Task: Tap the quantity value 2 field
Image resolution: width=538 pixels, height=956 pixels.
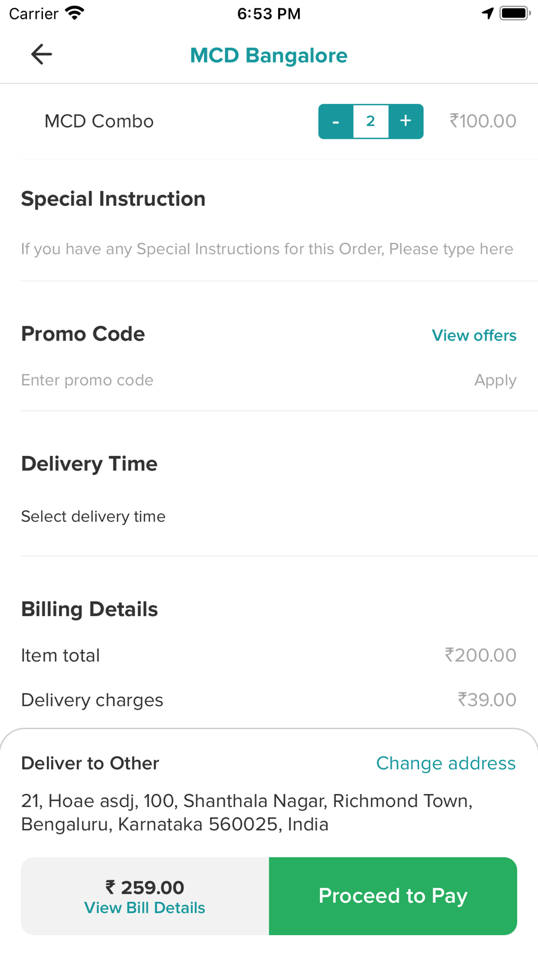Action: tap(371, 122)
